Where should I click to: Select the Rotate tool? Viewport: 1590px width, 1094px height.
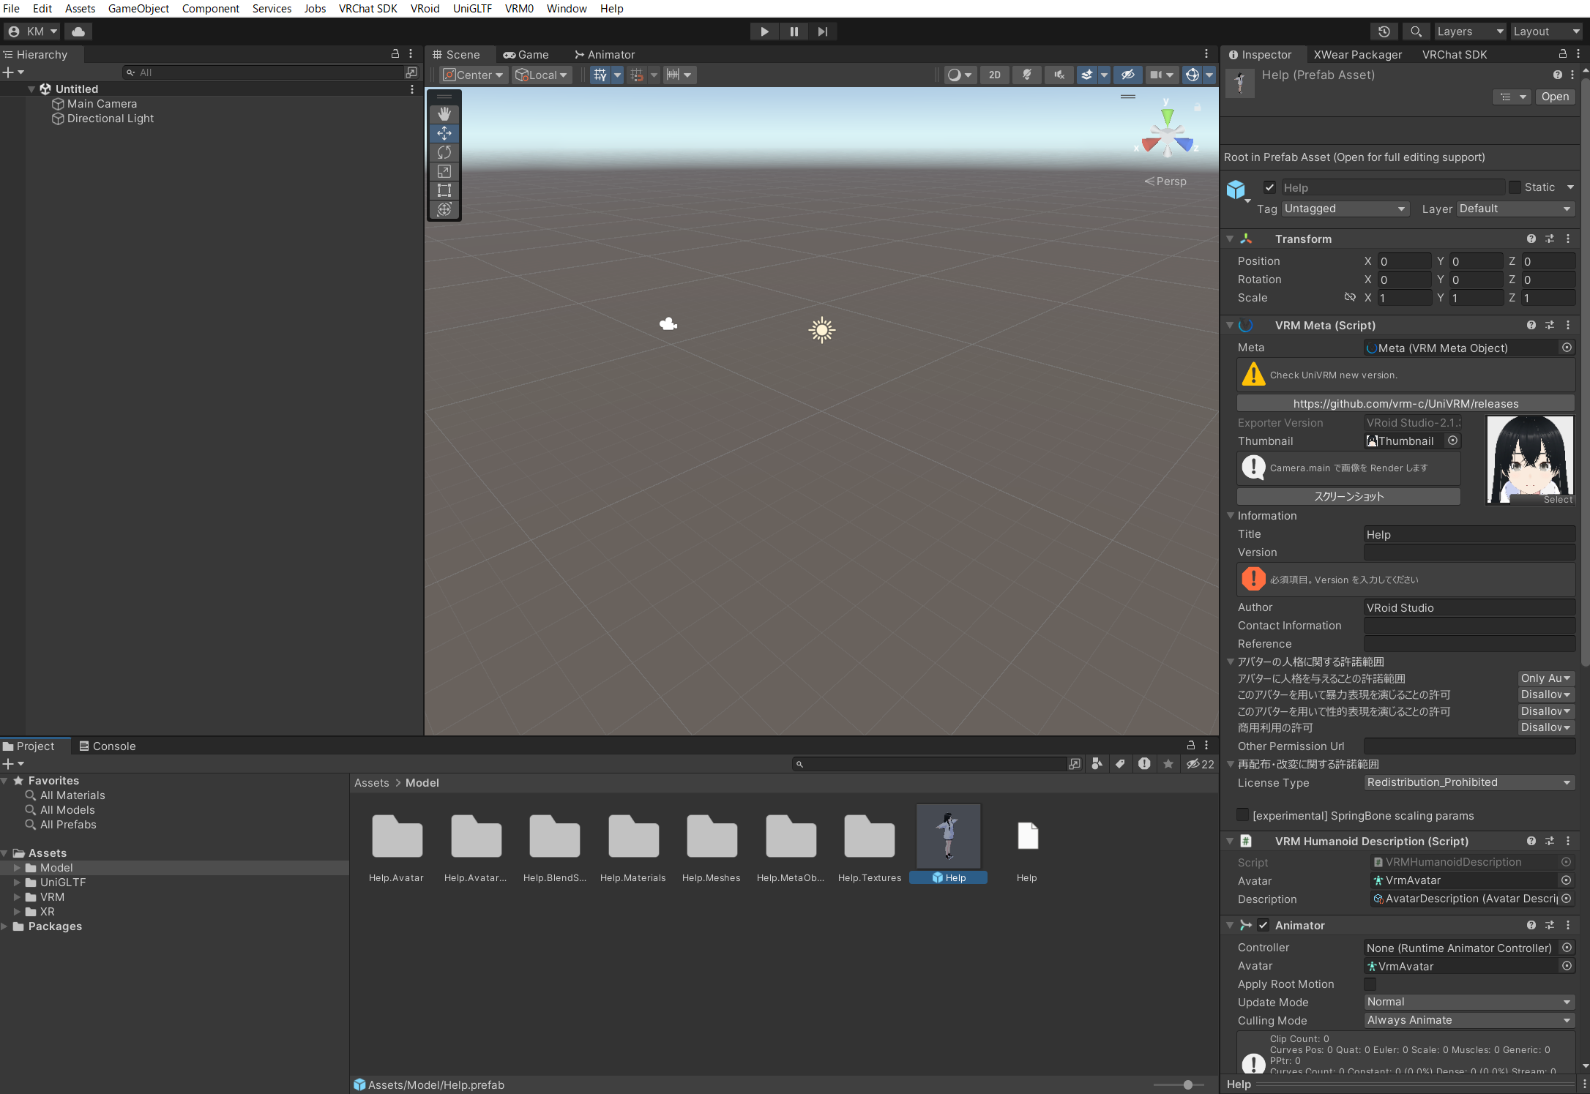point(444,152)
